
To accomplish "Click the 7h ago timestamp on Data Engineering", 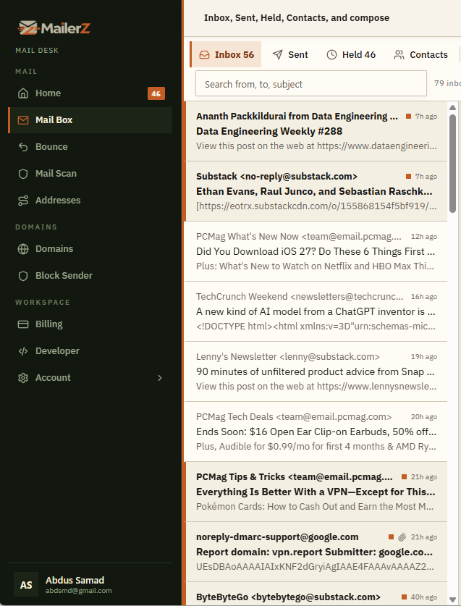I will 426,117.
